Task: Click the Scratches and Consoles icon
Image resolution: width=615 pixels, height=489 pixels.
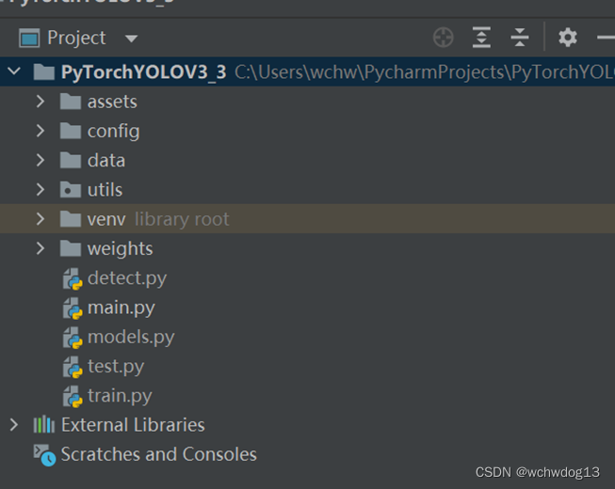Action: [x=44, y=454]
